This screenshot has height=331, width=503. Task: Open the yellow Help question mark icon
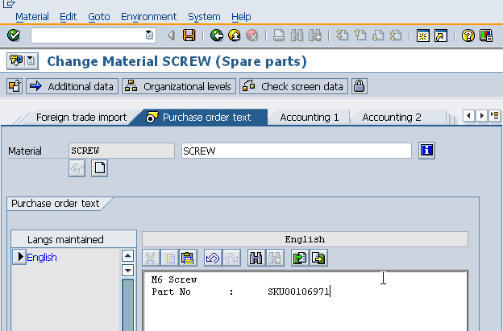coord(468,35)
